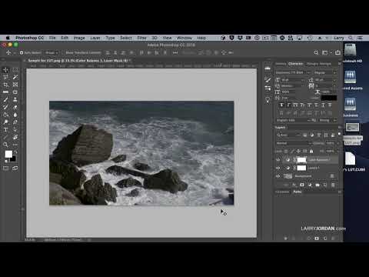Open the font style Regular dropdown
369x277 pixels.
(x=325, y=72)
